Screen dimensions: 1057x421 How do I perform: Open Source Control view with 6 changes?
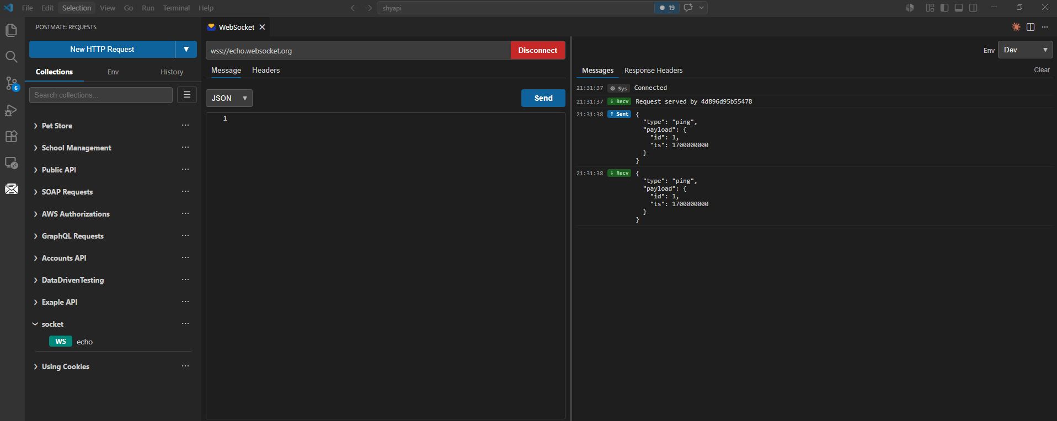tap(12, 83)
